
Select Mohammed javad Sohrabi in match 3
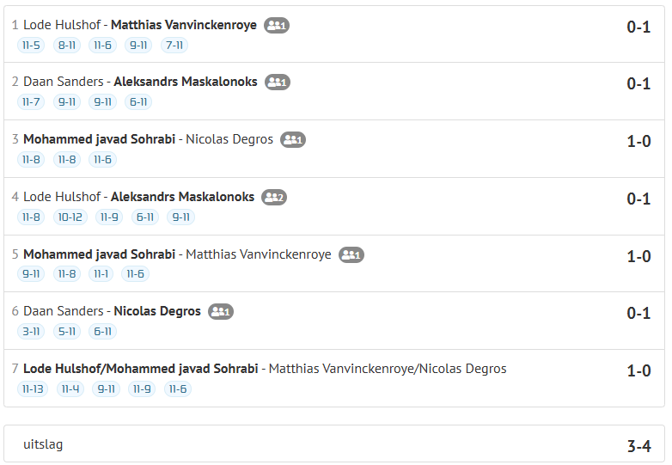pyautogui.click(x=99, y=139)
